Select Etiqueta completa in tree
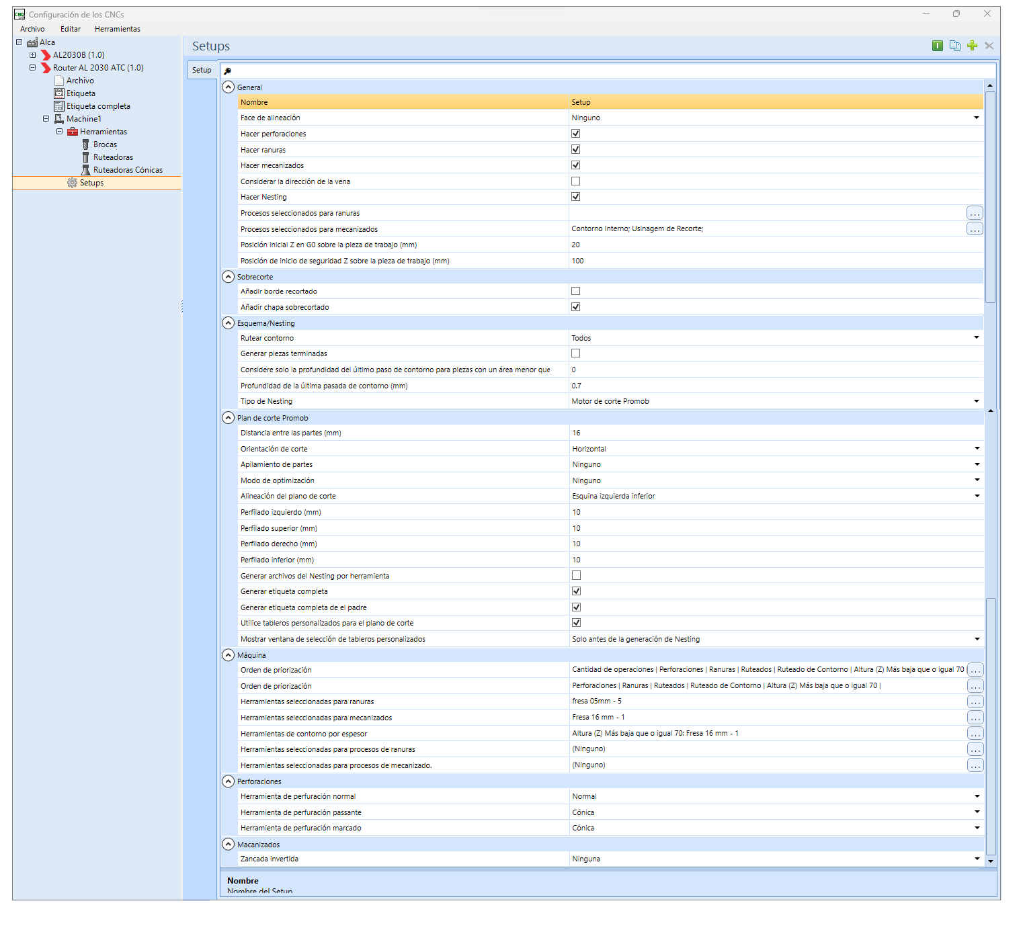 pos(98,106)
